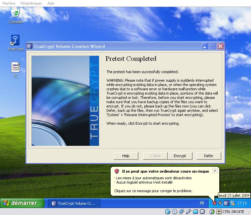The image size is (251, 215).
Task: Click the 17:13 clock in tray
Action: pos(242,203)
